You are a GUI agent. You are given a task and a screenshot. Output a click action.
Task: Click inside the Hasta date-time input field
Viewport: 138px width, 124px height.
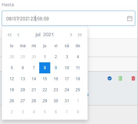point(68,18)
